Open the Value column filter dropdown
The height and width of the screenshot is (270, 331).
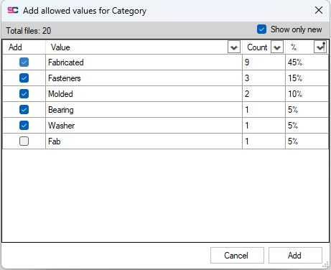click(234, 47)
